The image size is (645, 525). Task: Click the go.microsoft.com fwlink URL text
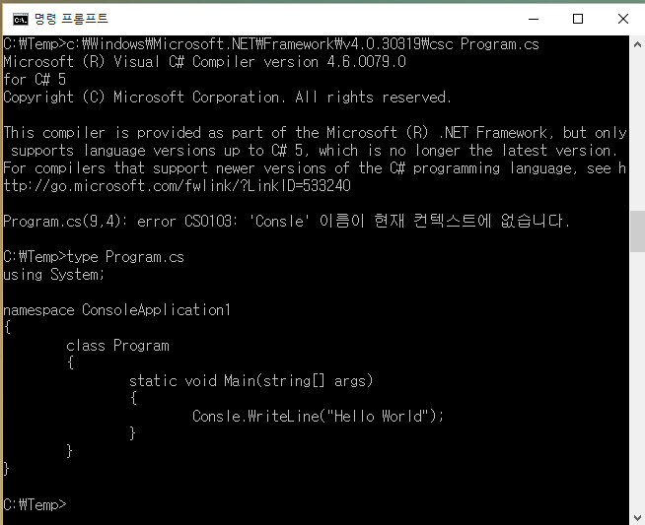pyautogui.click(x=178, y=186)
